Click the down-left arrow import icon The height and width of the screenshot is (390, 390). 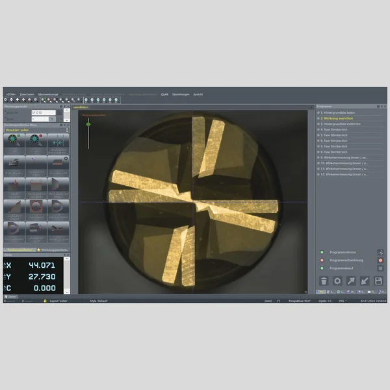[x=365, y=281]
